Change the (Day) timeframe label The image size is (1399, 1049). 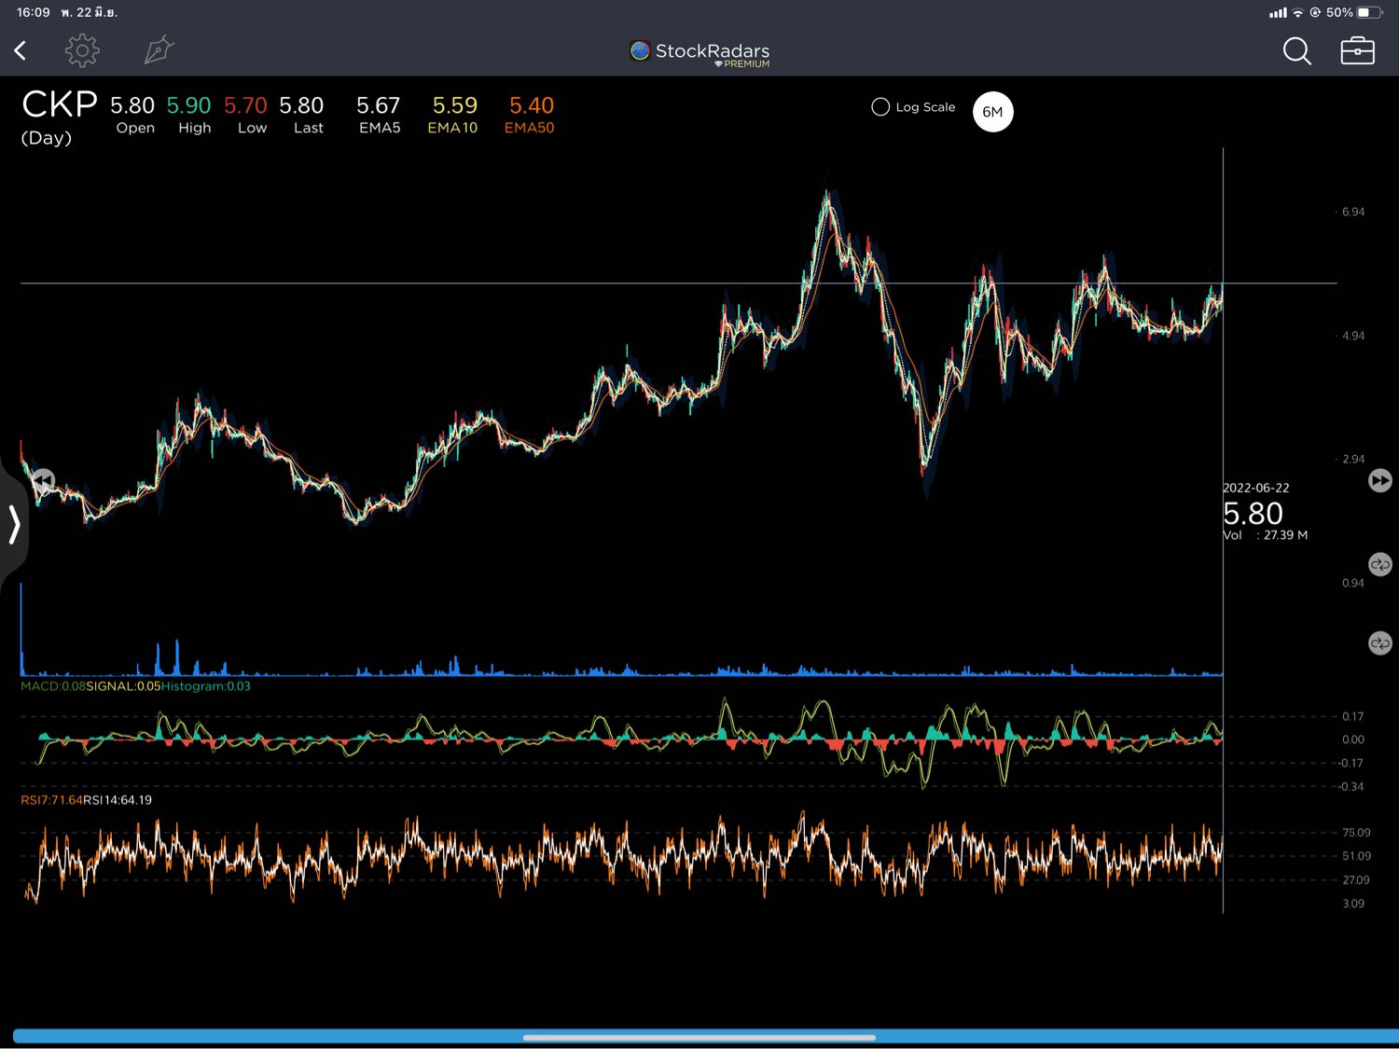(47, 138)
